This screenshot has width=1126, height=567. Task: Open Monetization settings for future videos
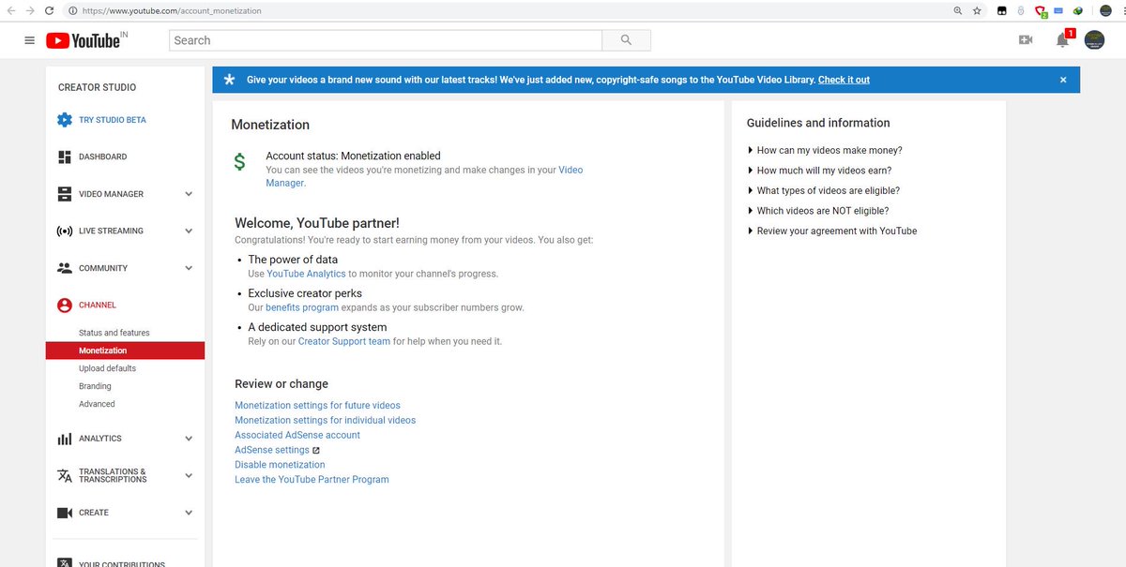click(x=317, y=406)
